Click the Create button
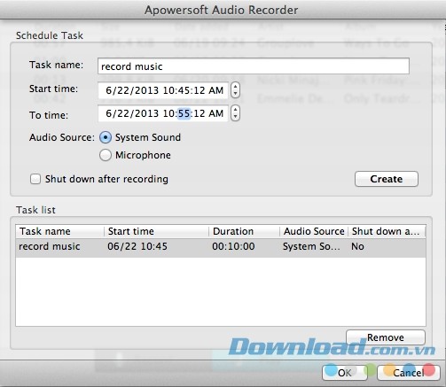 click(387, 179)
